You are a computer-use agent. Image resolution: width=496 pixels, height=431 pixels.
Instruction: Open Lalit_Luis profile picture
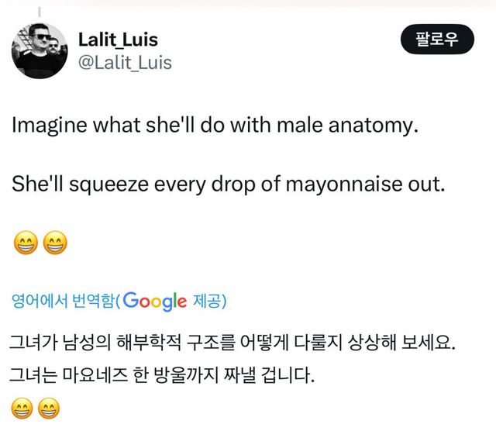click(x=40, y=50)
